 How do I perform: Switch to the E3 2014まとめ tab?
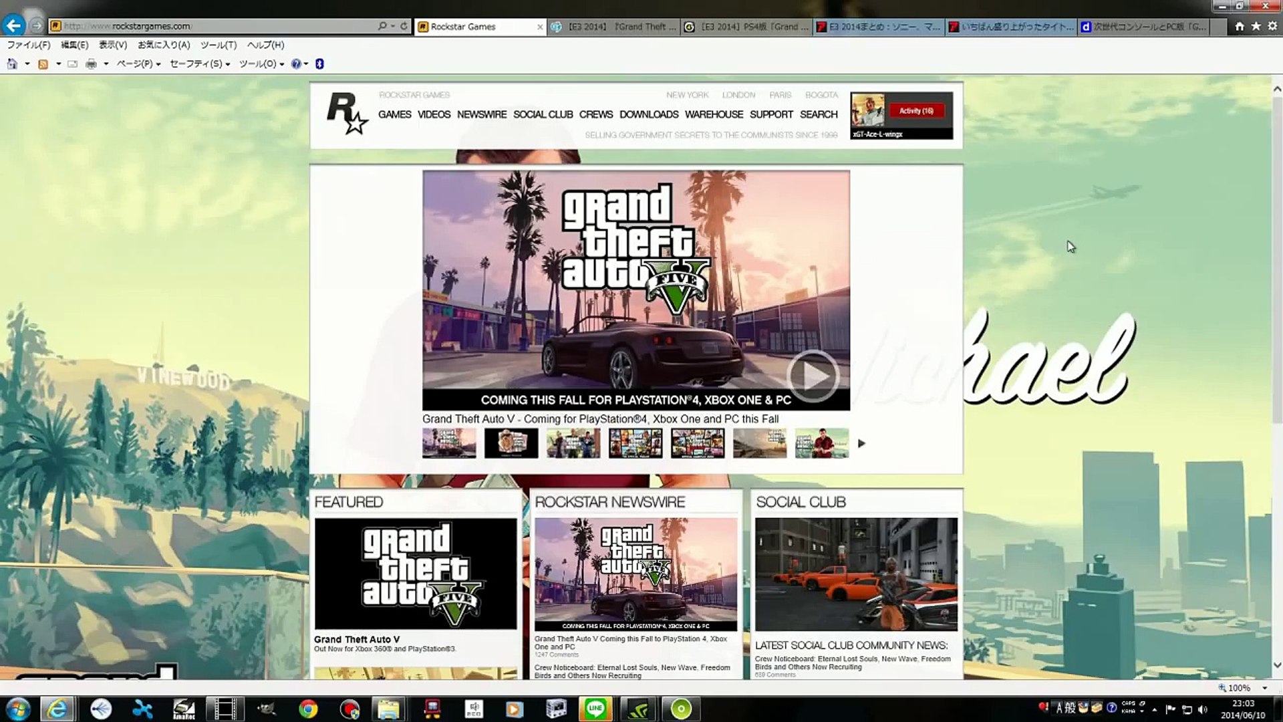point(879,27)
